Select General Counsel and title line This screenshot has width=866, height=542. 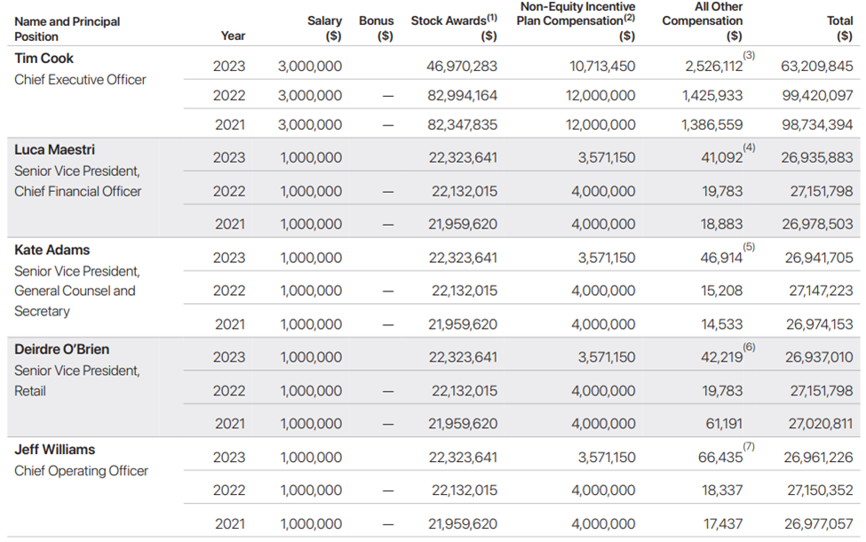[75, 291]
